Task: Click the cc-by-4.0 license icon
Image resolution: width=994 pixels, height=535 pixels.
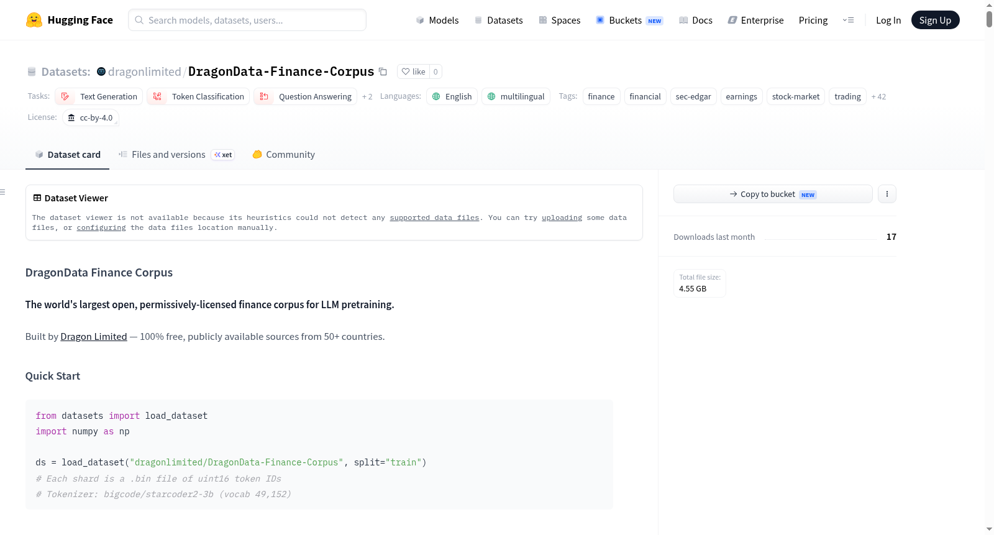Action: coord(71,117)
